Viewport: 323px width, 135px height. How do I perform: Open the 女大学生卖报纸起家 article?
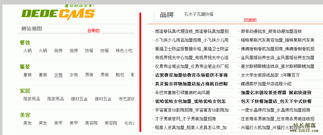click(270, 75)
